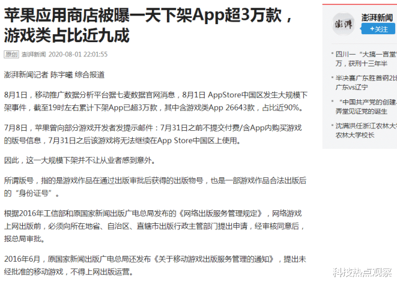Click the 澎湃新闻 round avatar logo

coord(343,24)
